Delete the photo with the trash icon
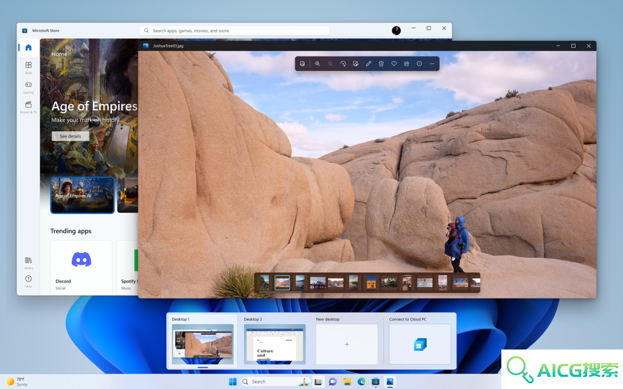This screenshot has width=623, height=389. tap(381, 63)
